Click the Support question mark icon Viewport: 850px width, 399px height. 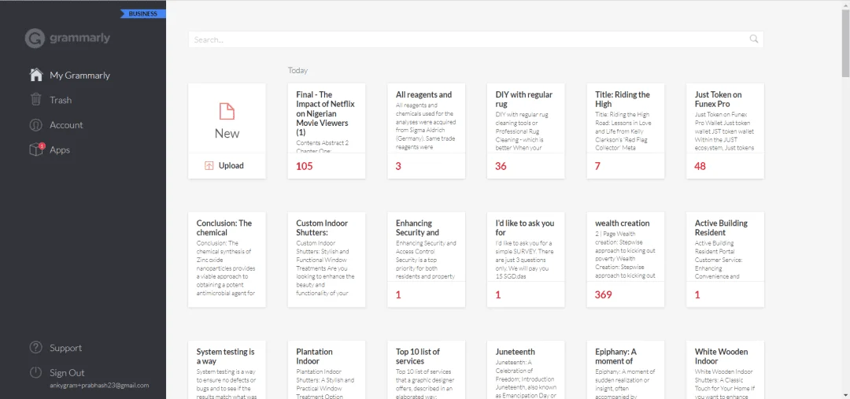tap(35, 348)
